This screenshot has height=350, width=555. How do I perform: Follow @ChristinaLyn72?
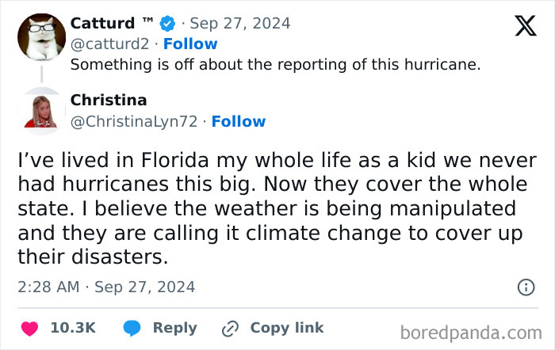pos(239,121)
